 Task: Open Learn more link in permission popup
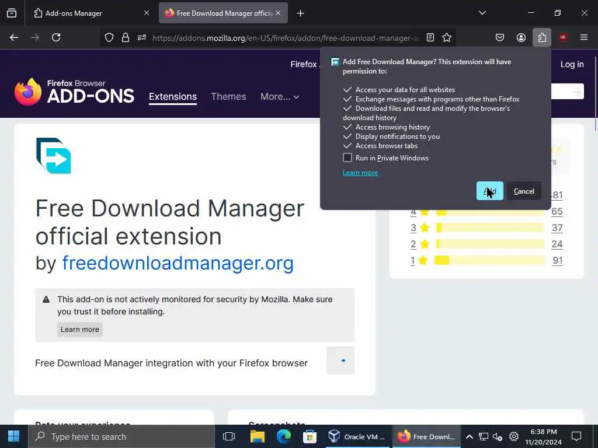(x=360, y=173)
